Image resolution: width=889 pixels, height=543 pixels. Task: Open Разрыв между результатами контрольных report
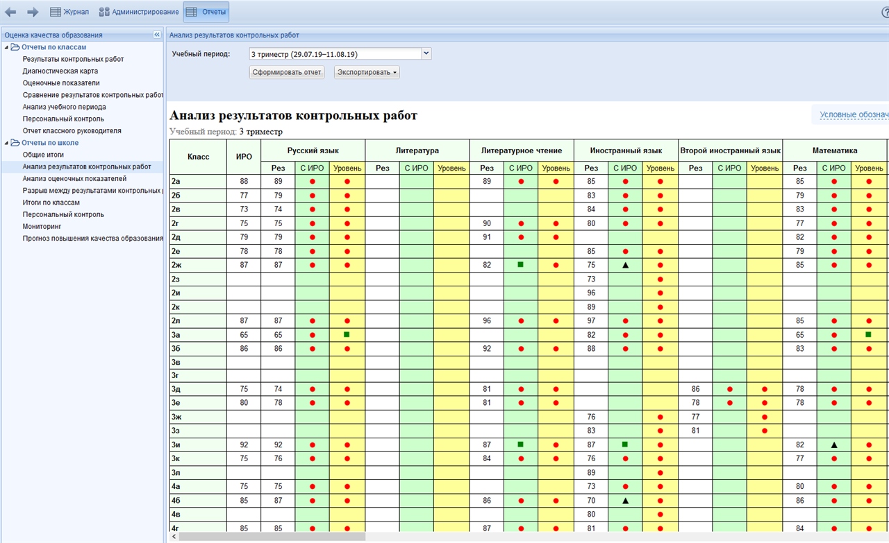pyautogui.click(x=93, y=190)
